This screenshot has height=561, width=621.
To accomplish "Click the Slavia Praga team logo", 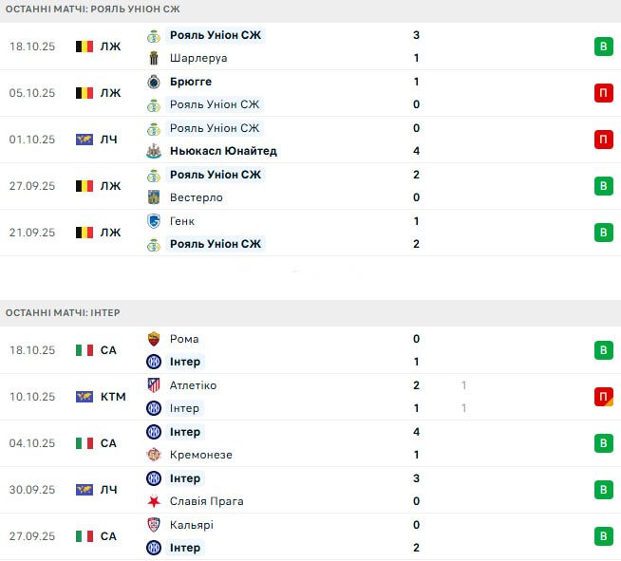I will point(154,501).
